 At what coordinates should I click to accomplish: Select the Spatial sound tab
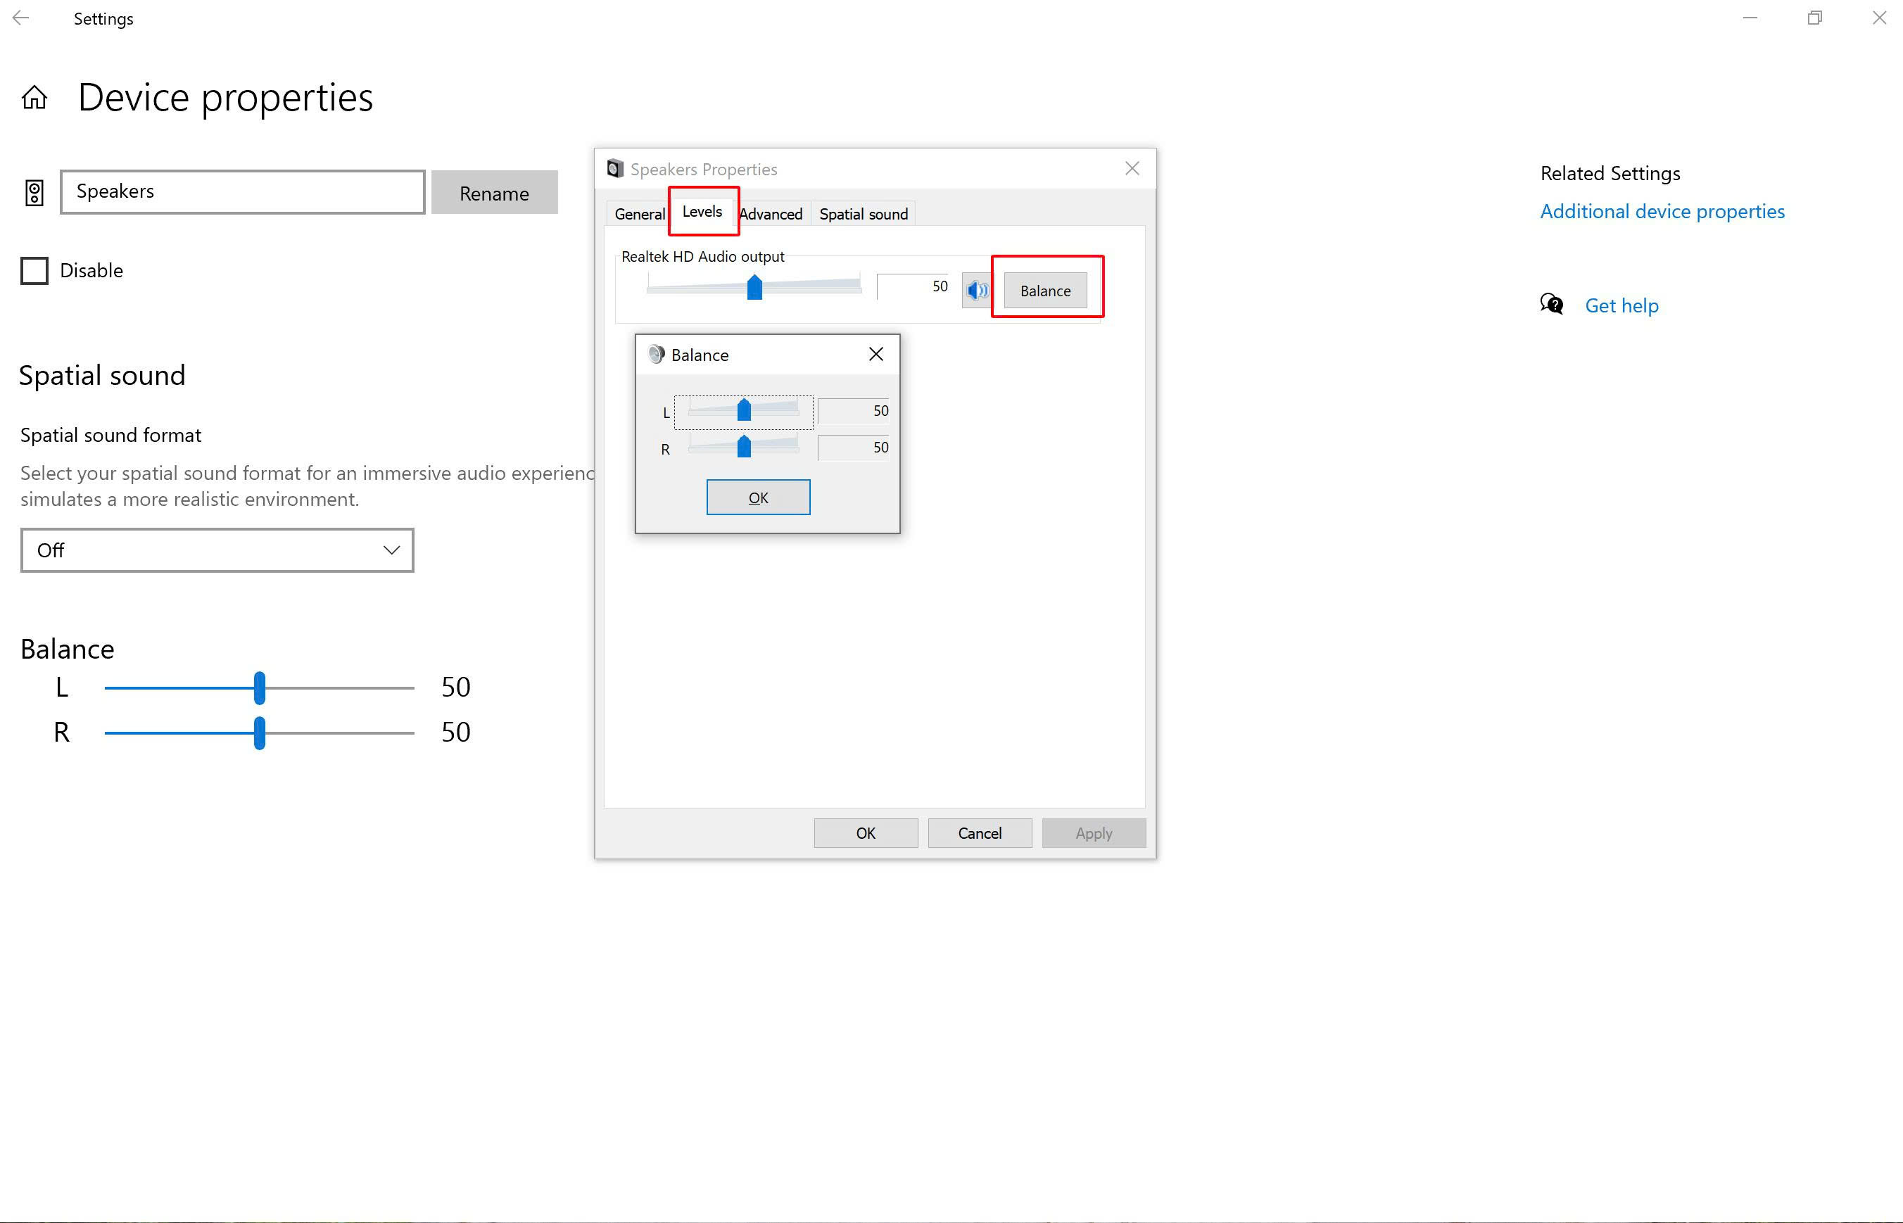point(864,214)
